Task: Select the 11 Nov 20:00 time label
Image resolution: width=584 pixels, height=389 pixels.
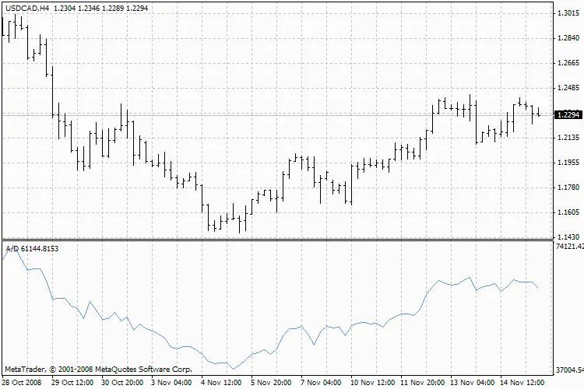Action: point(422,383)
